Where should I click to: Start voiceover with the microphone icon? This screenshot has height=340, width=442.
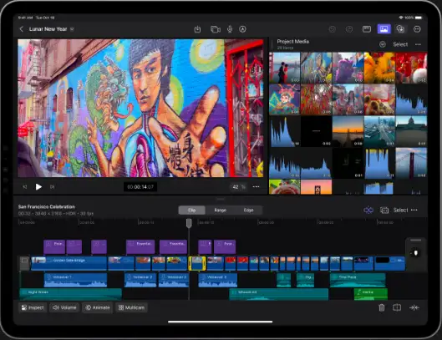coord(230,29)
